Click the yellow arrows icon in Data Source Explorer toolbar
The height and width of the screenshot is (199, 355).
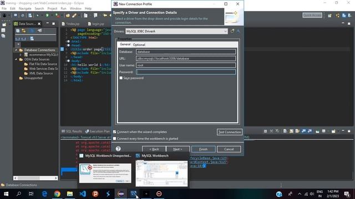click(x=23, y=30)
